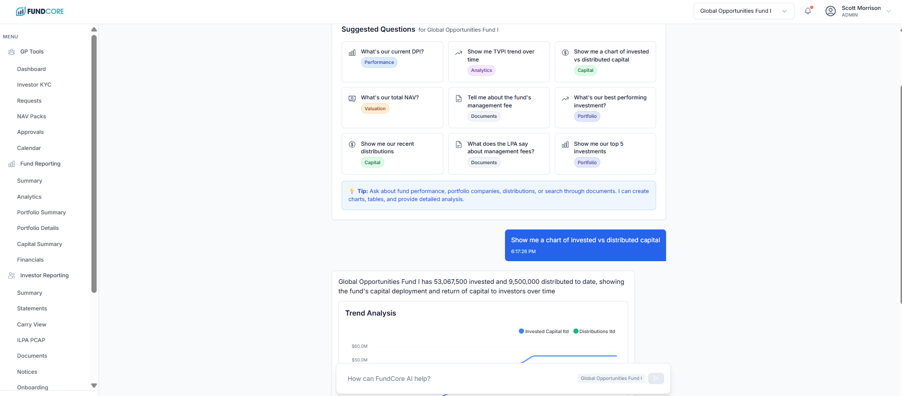Open the Global Opportunities Fund I dropdown
902x396 pixels.
[x=743, y=11]
